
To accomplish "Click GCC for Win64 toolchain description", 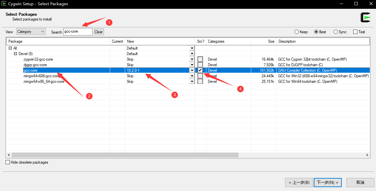I will [308, 81].
